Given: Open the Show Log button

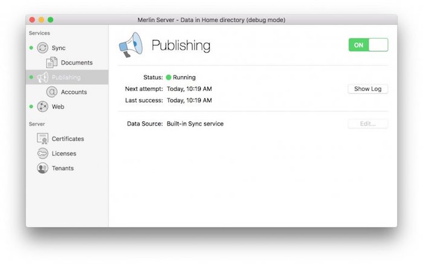Looking at the screenshot, I should [x=367, y=89].
